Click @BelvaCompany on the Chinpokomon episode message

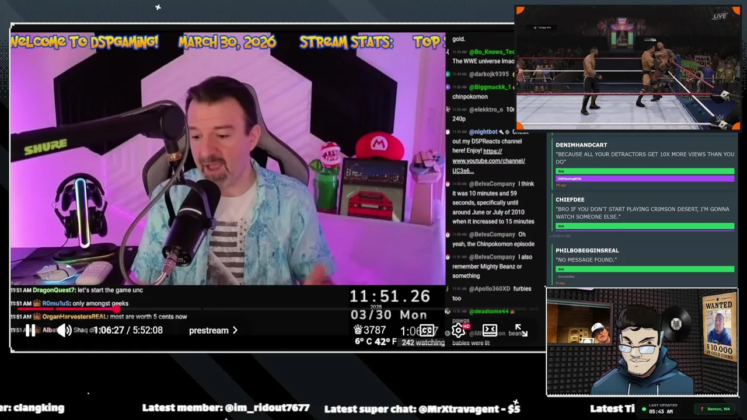(x=492, y=235)
